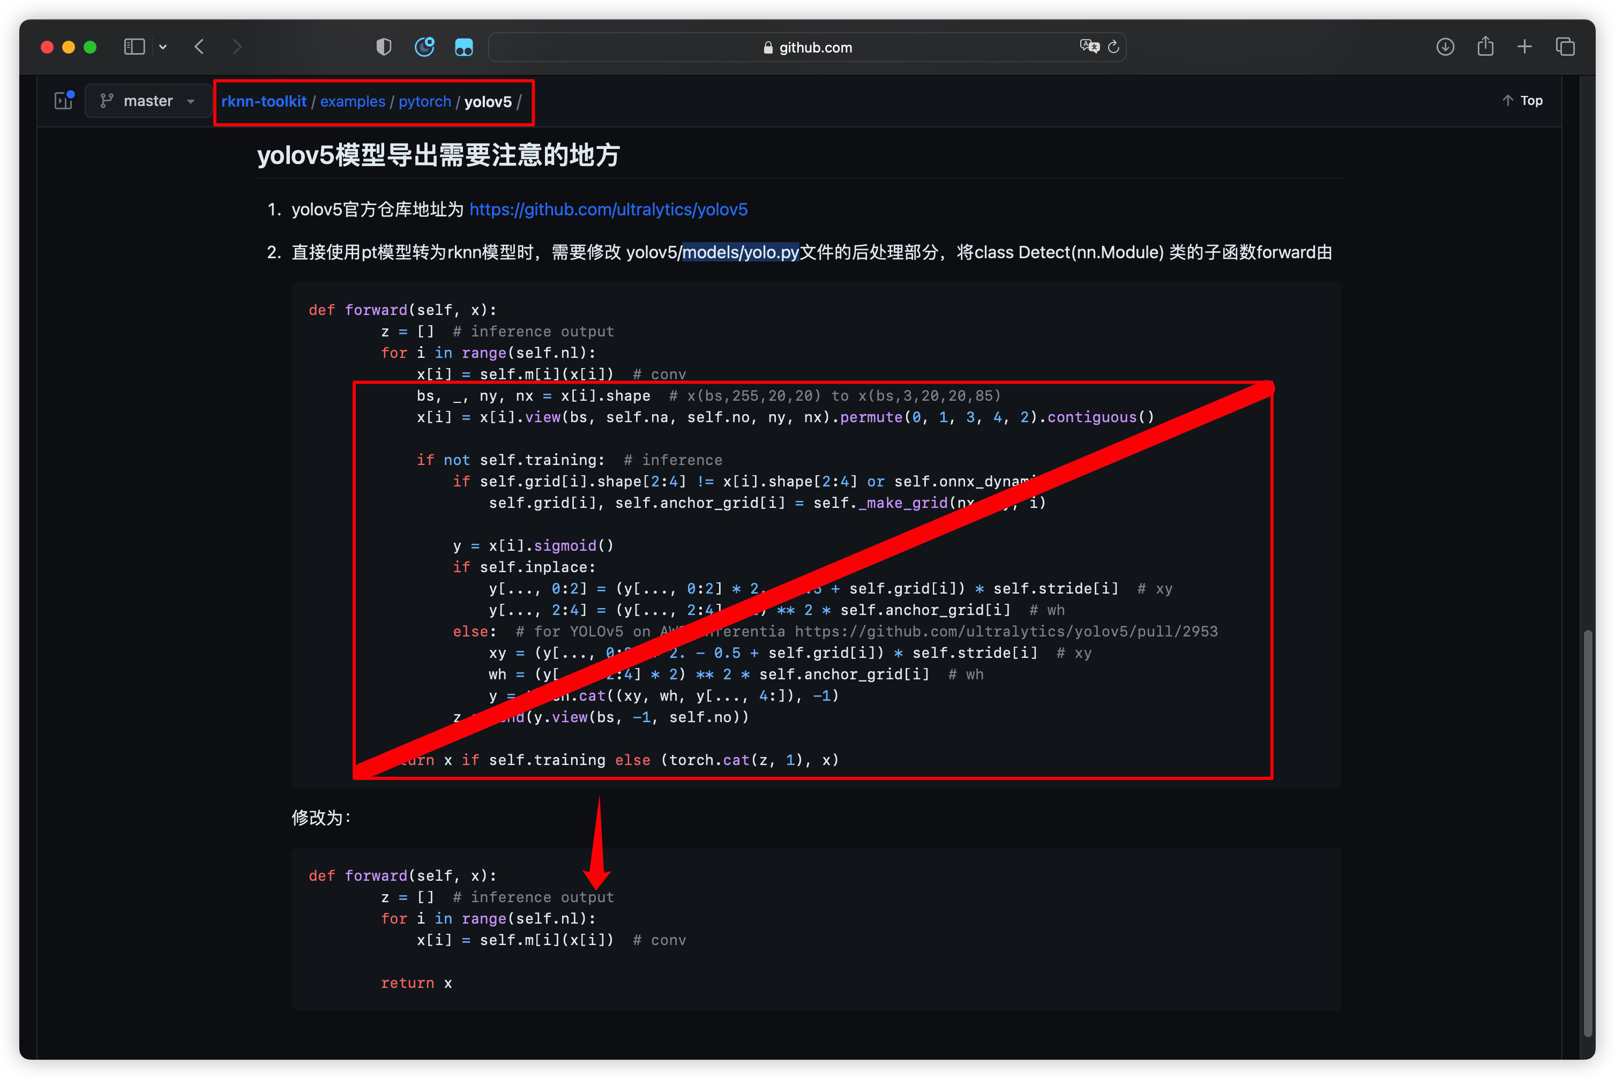Screen dimensions: 1615x1079
Task: Minimize the Safari window
Action: coord(69,47)
